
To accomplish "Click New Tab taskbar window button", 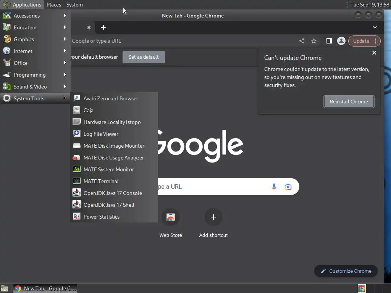I will [45, 288].
